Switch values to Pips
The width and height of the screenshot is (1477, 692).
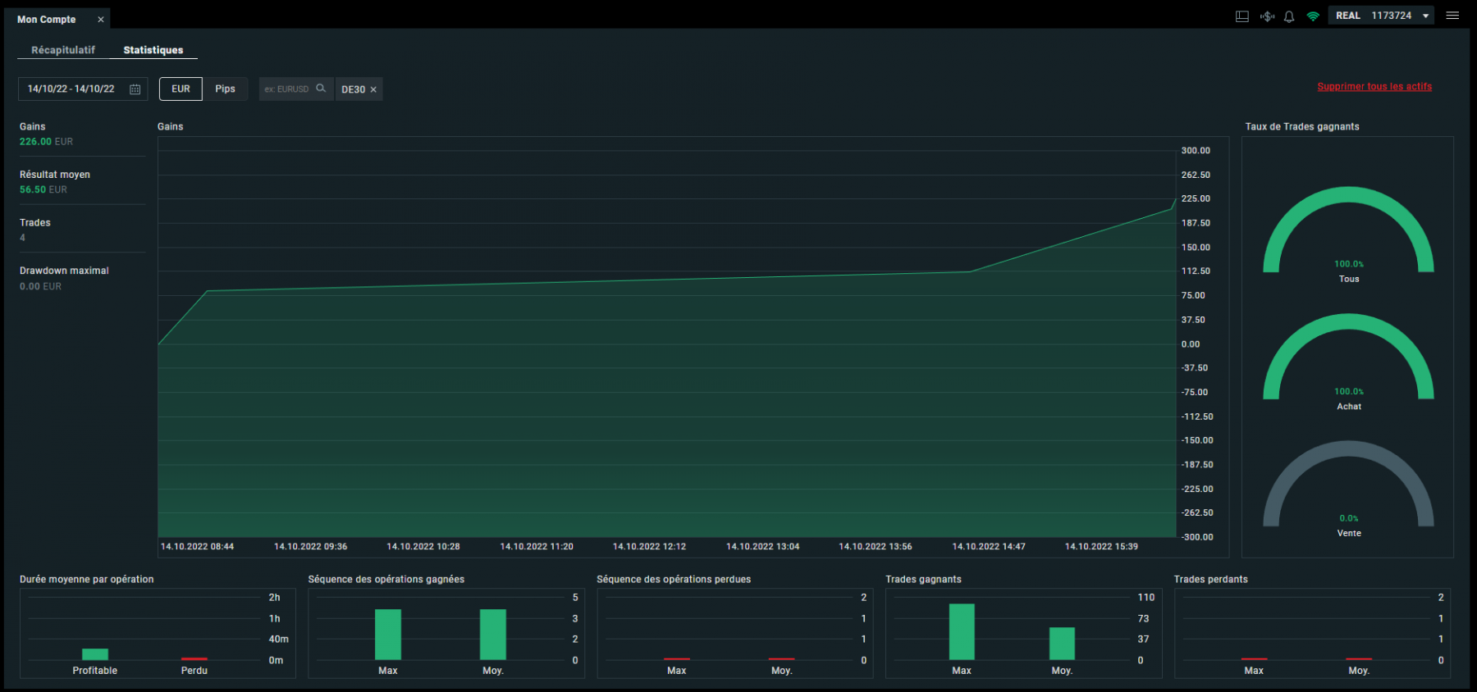pyautogui.click(x=225, y=89)
